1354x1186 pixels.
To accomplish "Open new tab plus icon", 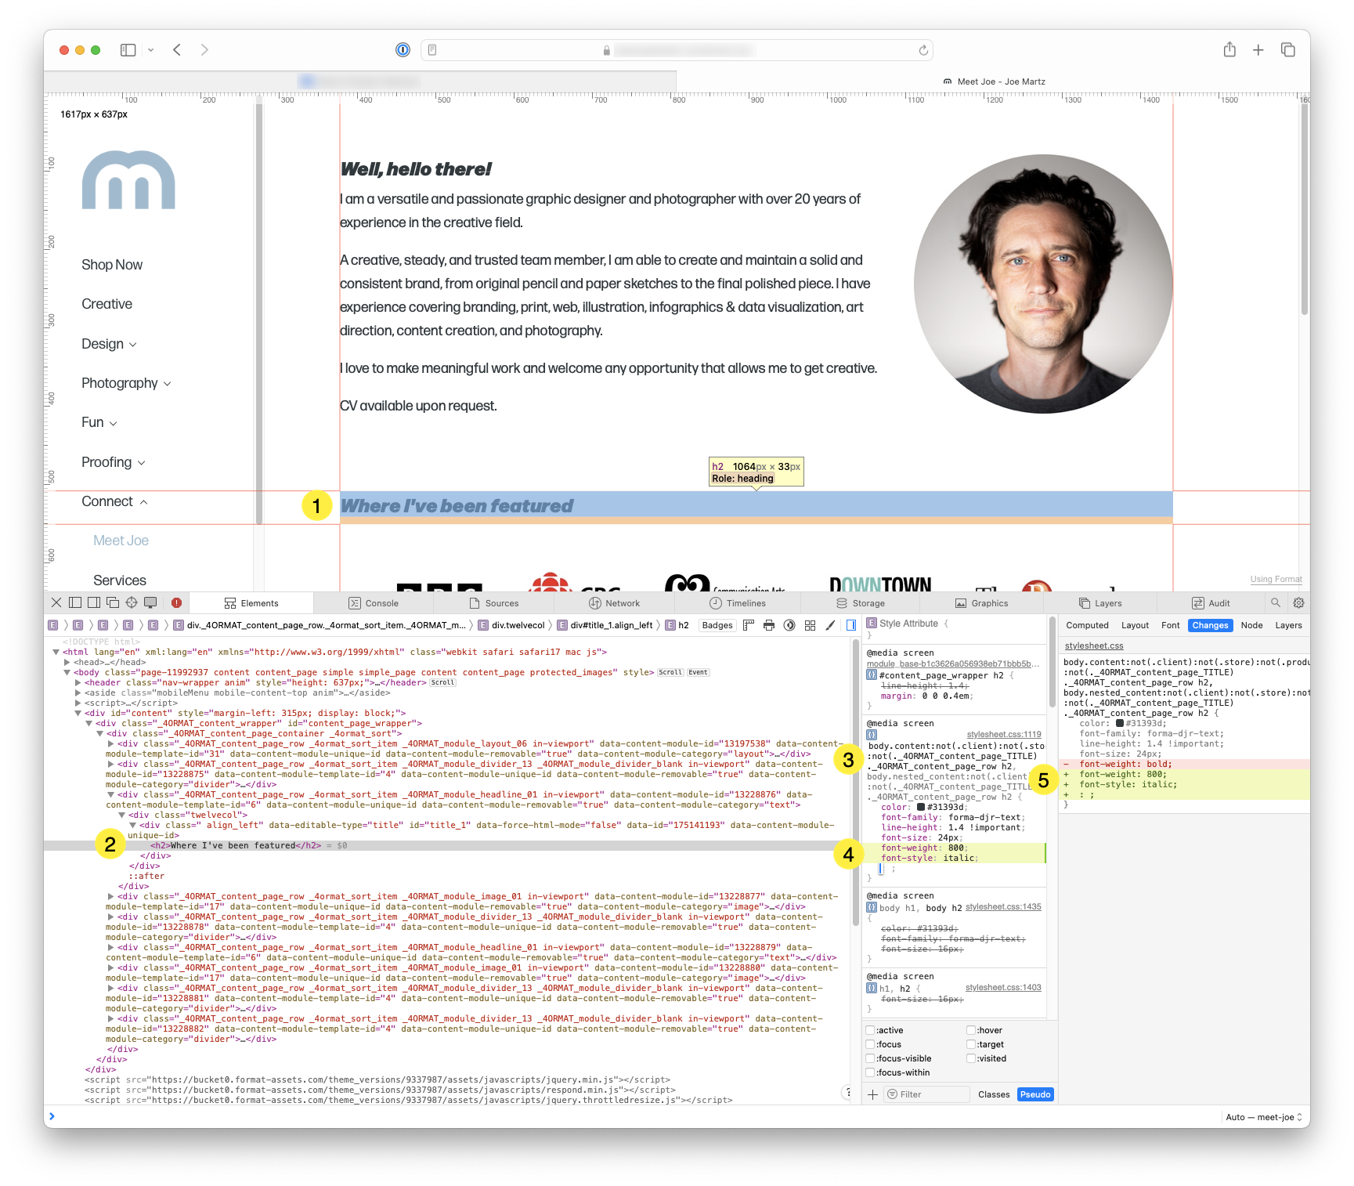I will pyautogui.click(x=1258, y=50).
